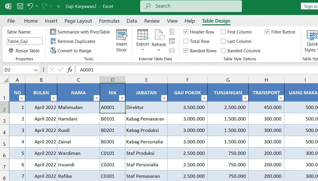Open the JABATAN column filter dropdown
The height and width of the screenshot is (181, 318).
tap(164, 98)
